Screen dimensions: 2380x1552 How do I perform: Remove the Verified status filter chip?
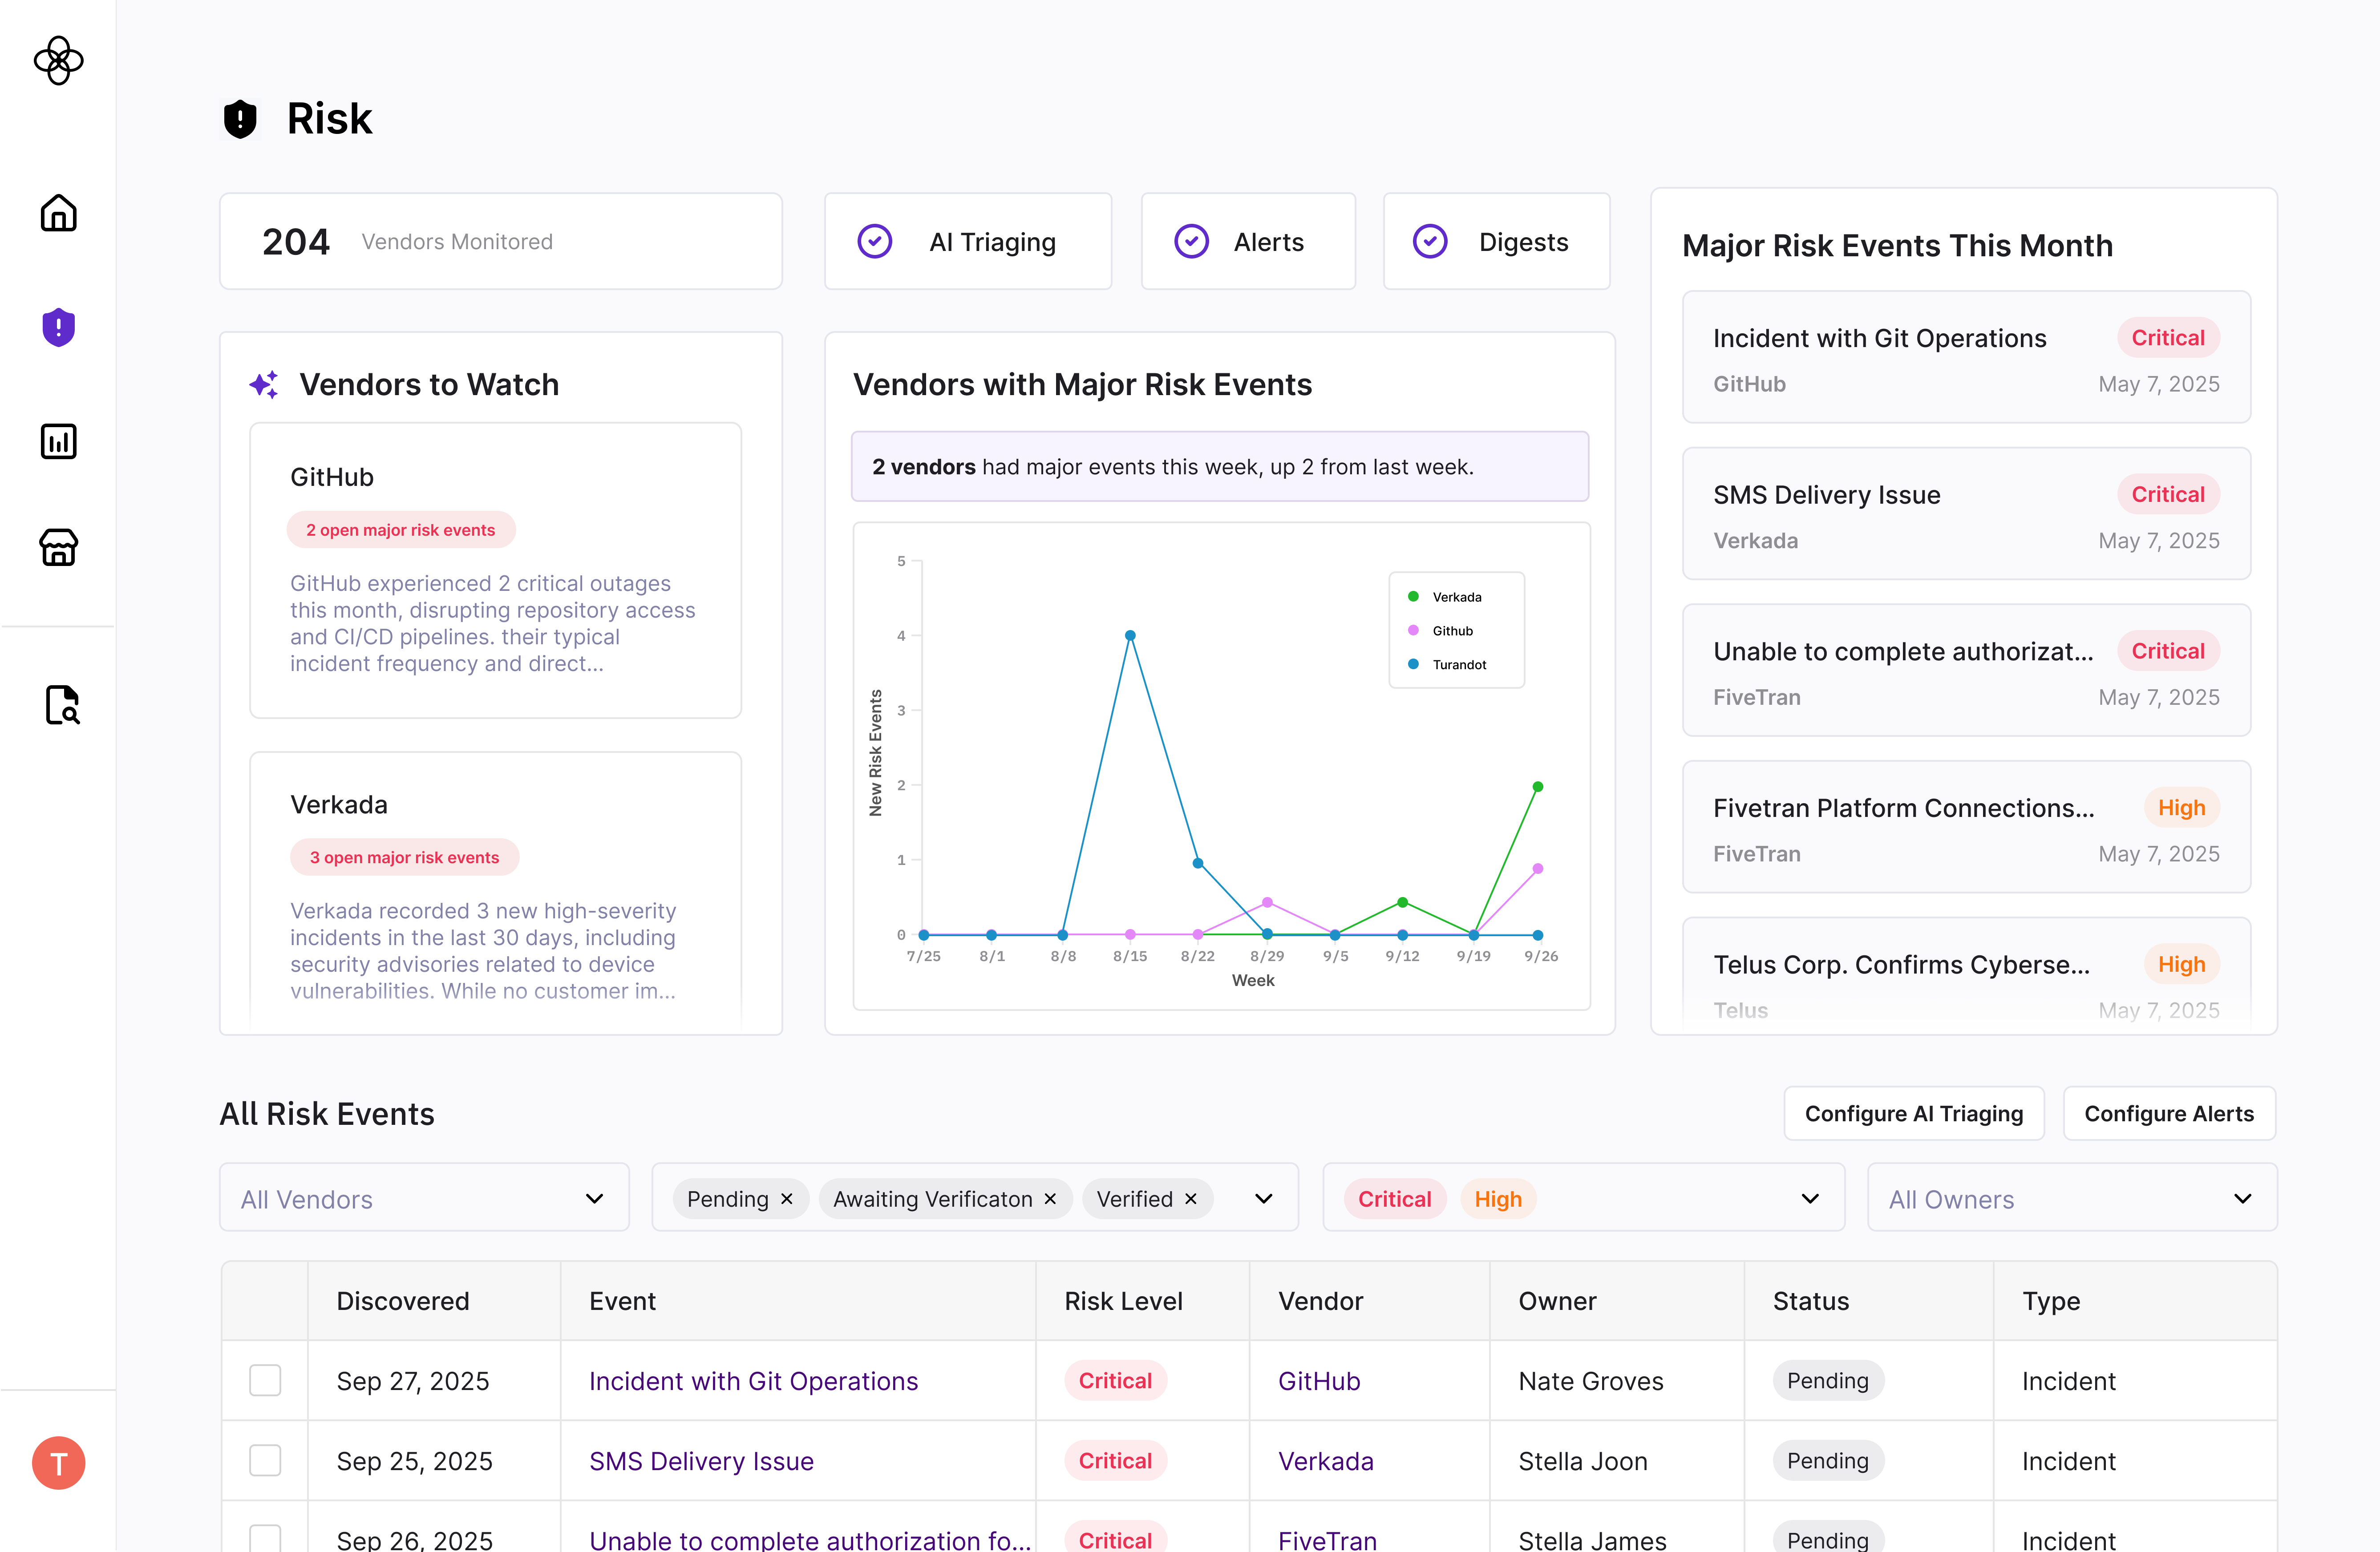pos(1190,1199)
